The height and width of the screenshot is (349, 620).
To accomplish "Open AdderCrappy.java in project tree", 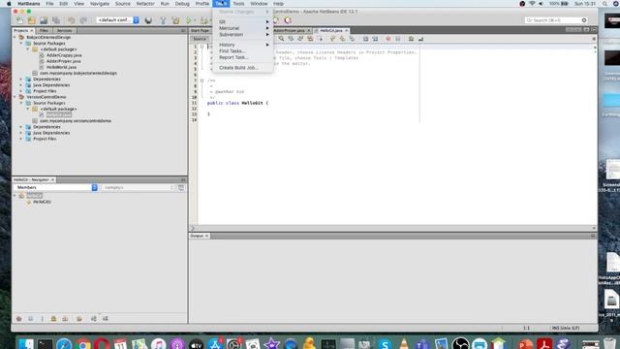I will pos(64,55).
